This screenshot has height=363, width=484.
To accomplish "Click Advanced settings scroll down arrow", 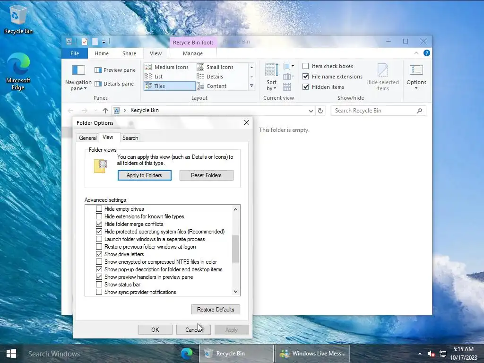I will 235,292.
